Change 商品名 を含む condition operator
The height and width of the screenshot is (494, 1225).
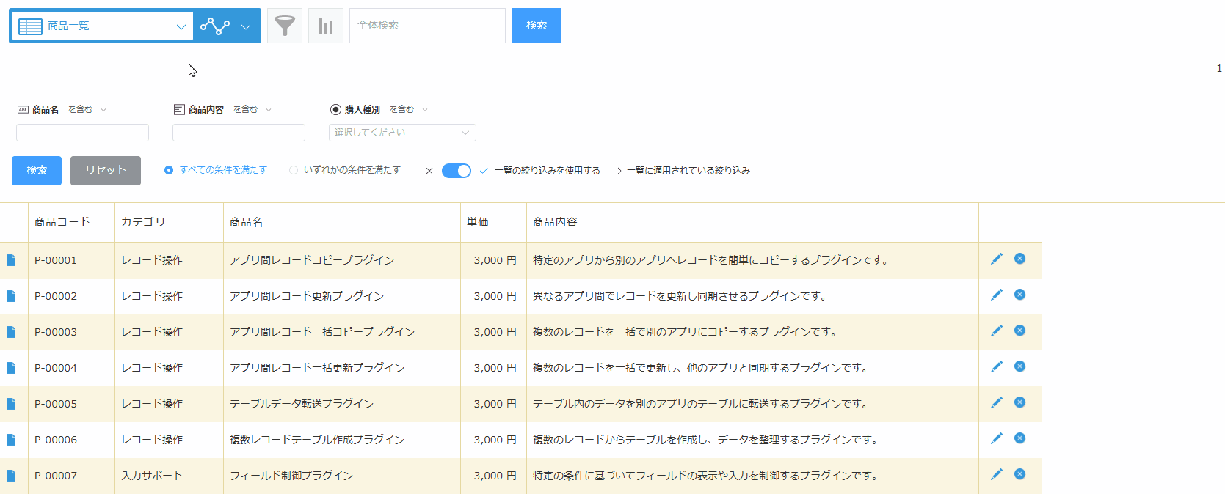click(x=87, y=109)
